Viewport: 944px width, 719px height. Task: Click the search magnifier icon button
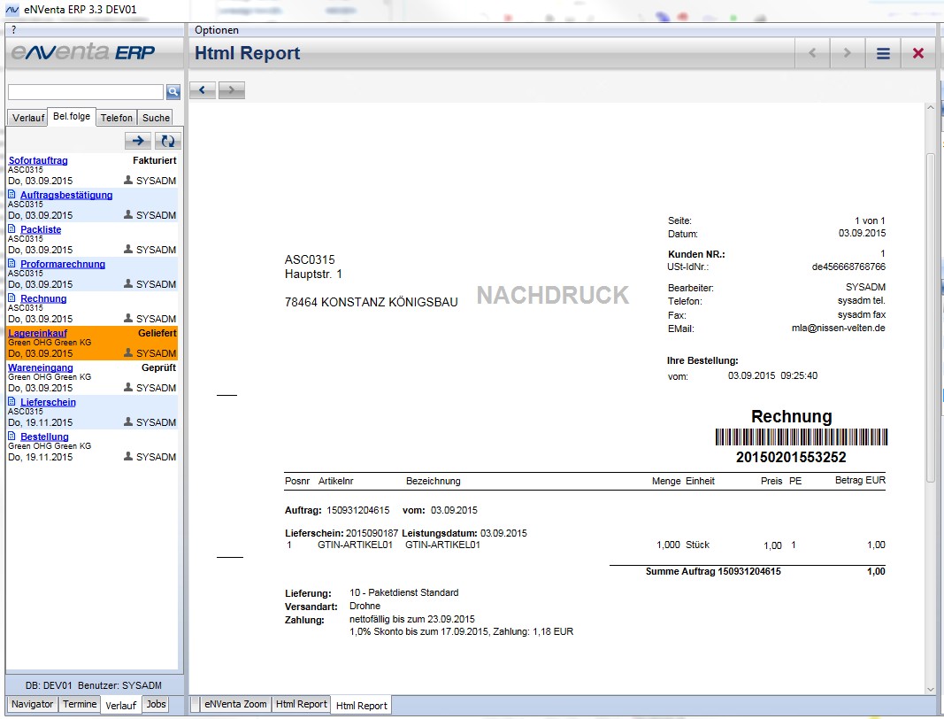[173, 91]
